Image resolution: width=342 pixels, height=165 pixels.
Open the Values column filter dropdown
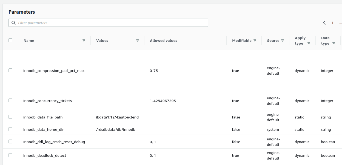[x=138, y=40]
